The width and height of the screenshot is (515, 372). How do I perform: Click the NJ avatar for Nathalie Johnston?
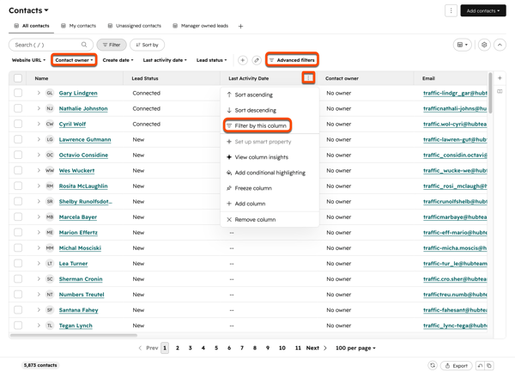pyautogui.click(x=50, y=108)
